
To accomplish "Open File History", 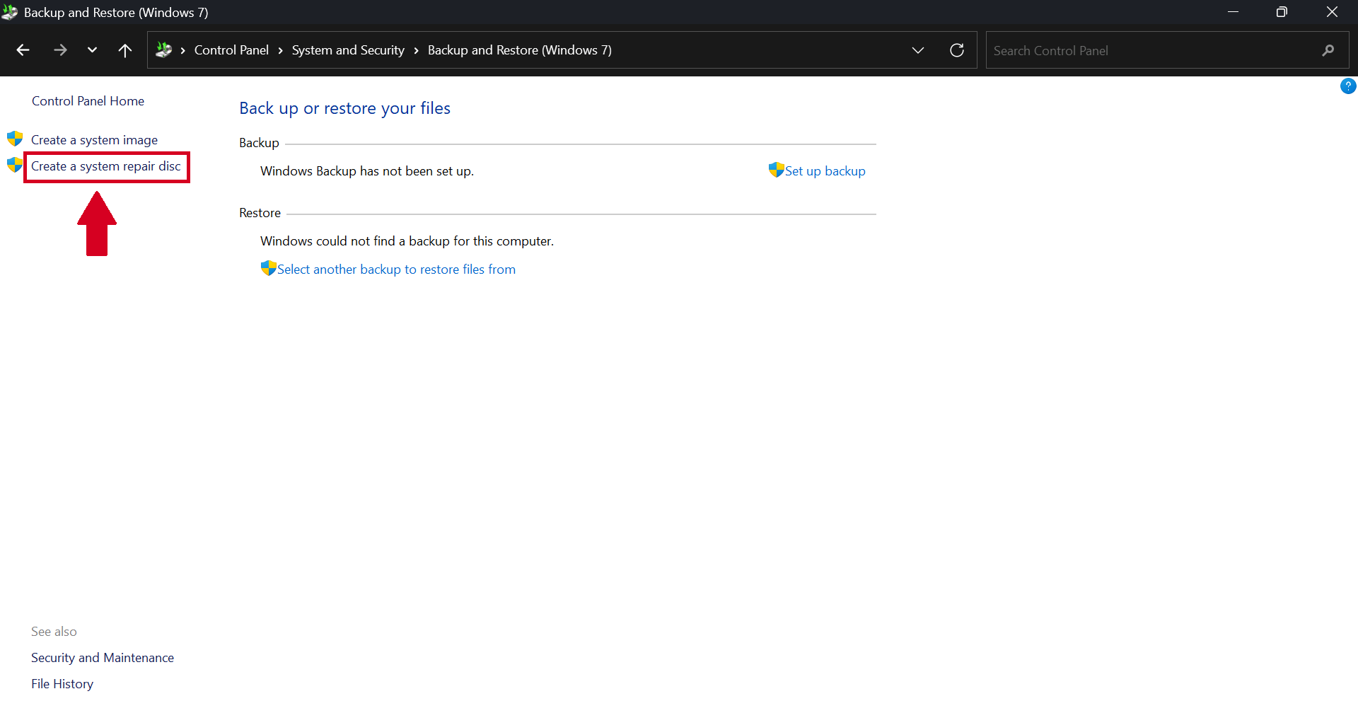I will pyautogui.click(x=62, y=683).
